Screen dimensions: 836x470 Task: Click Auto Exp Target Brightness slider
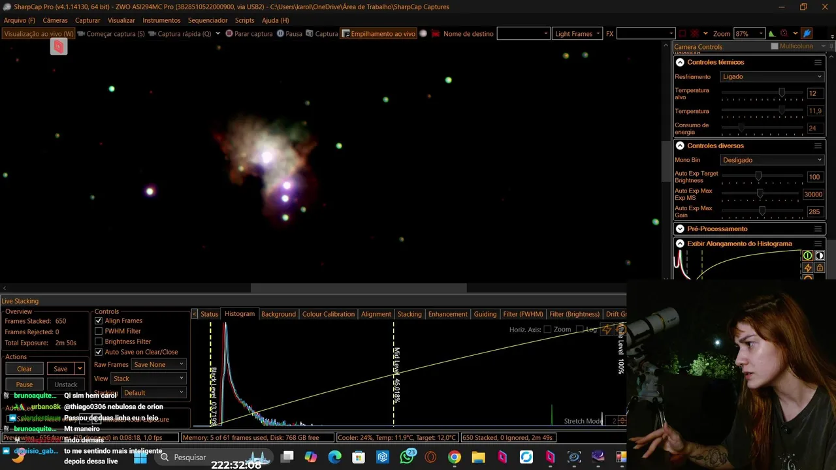coord(762,176)
